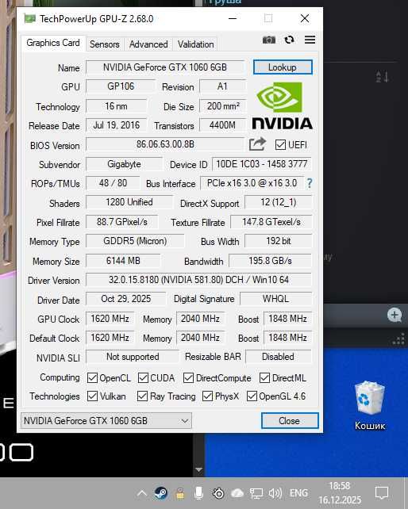Refresh GPU-Z data with the refresh icon
The width and height of the screenshot is (408, 509).
(x=290, y=40)
